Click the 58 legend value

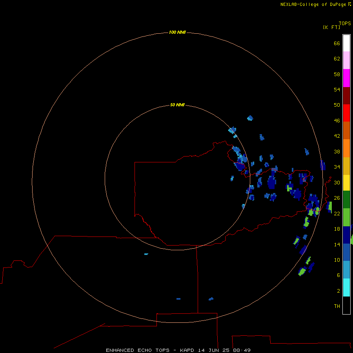pos(337,74)
